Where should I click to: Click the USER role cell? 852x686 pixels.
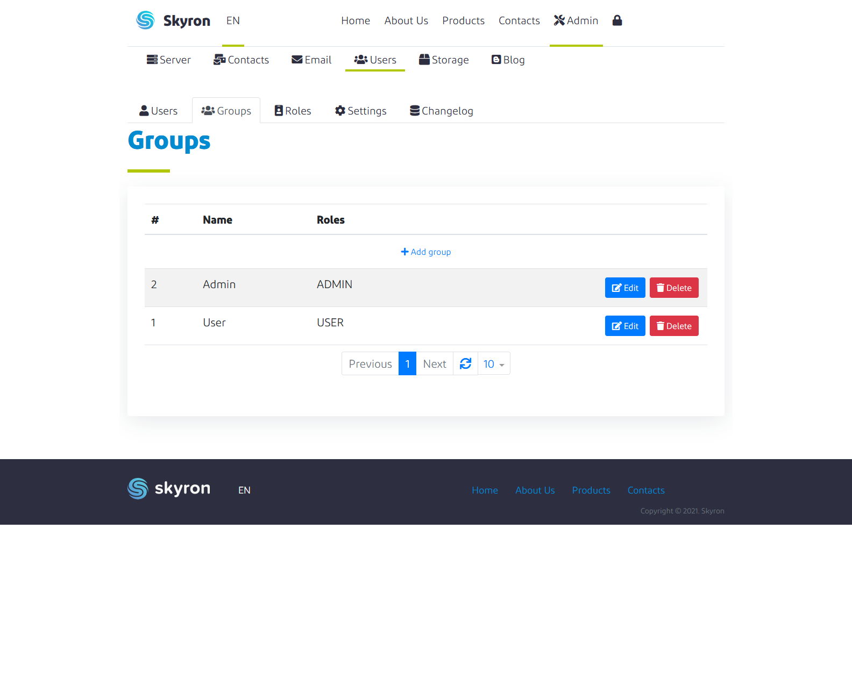tap(330, 323)
